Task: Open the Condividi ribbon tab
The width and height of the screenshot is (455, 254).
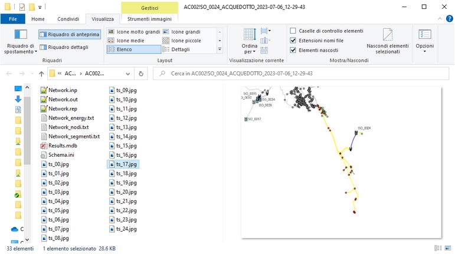Action: 68,19
